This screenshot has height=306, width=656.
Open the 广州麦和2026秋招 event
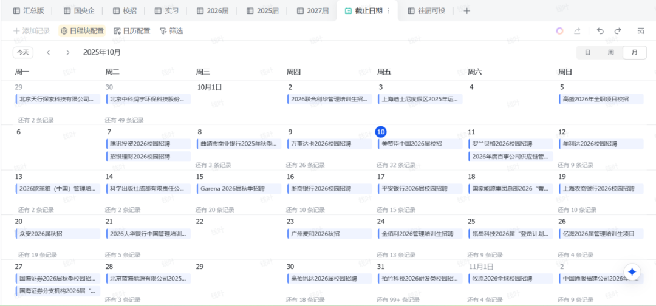tap(330, 234)
